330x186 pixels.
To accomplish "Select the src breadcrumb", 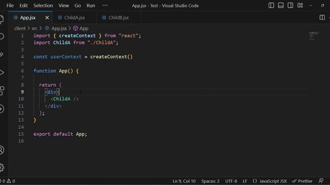I will [x=35, y=28].
